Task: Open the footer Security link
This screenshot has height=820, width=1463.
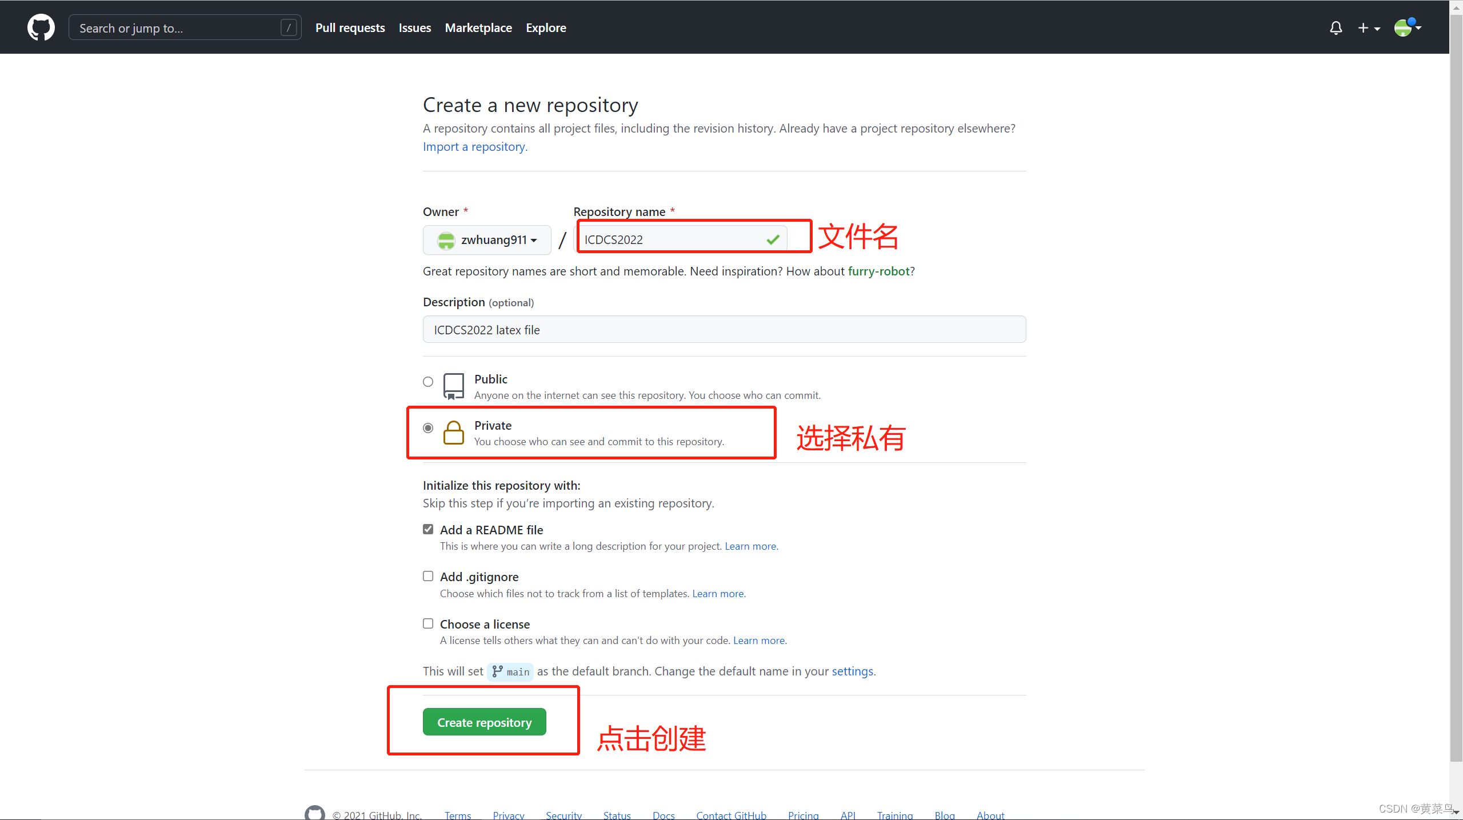Action: 563,815
